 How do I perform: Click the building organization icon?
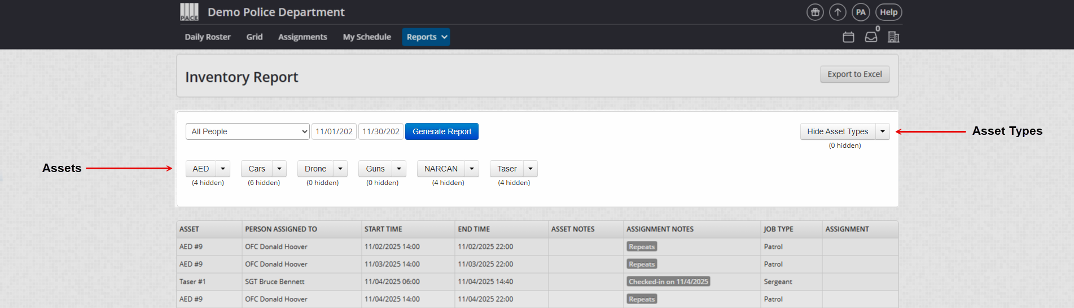893,37
